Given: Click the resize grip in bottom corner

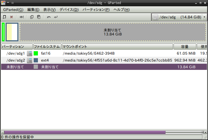Looking at the screenshot, I should click(205, 137).
